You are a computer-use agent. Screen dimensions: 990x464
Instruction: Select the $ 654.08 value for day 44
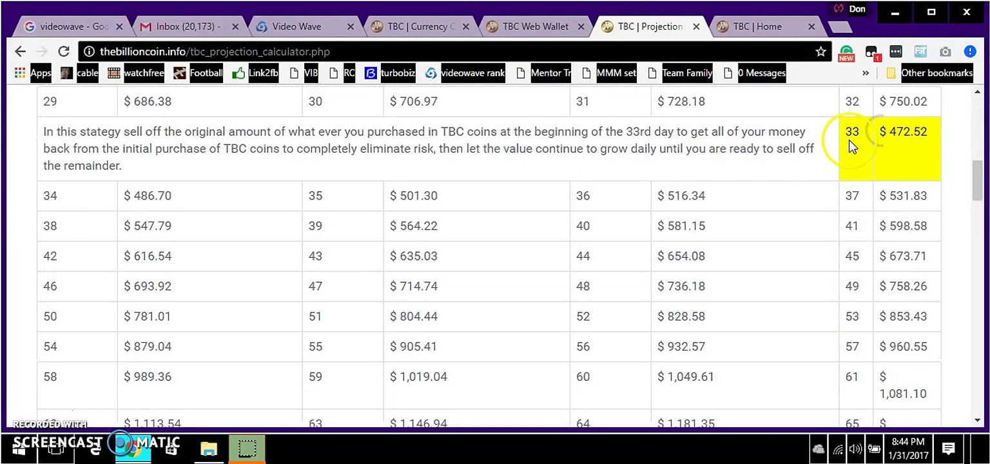pyautogui.click(x=681, y=256)
